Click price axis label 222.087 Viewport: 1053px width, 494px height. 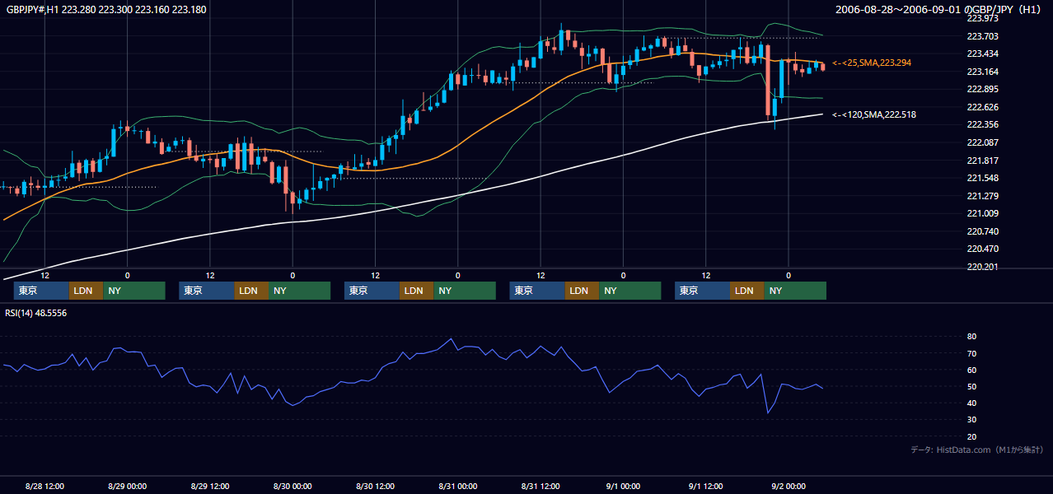tap(981, 142)
